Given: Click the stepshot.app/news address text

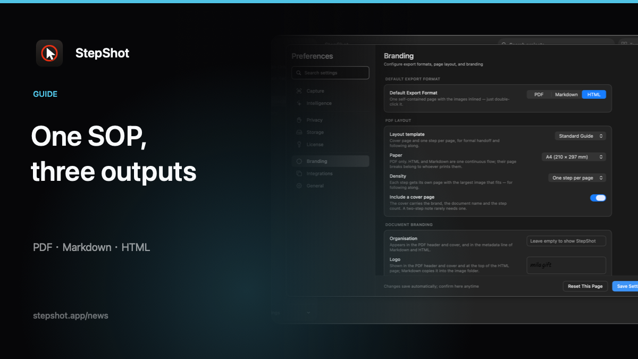Looking at the screenshot, I should coord(71,315).
